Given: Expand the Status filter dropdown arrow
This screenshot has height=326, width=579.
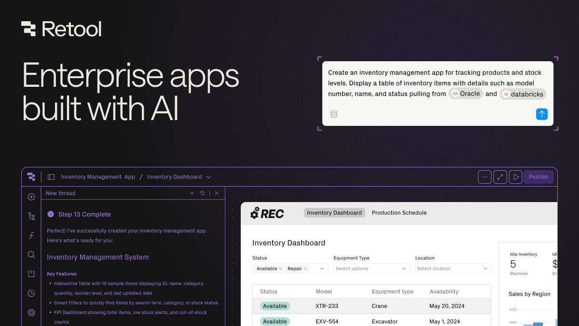Looking at the screenshot, I should (x=322, y=269).
